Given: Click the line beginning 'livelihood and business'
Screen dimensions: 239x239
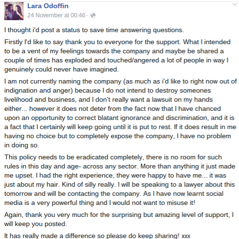Looking at the screenshot, I should (x=108, y=100).
